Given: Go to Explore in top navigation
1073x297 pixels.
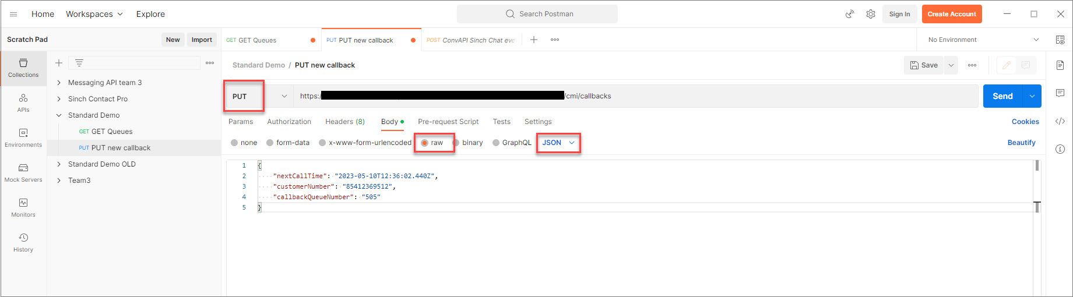Looking at the screenshot, I should click(x=150, y=14).
